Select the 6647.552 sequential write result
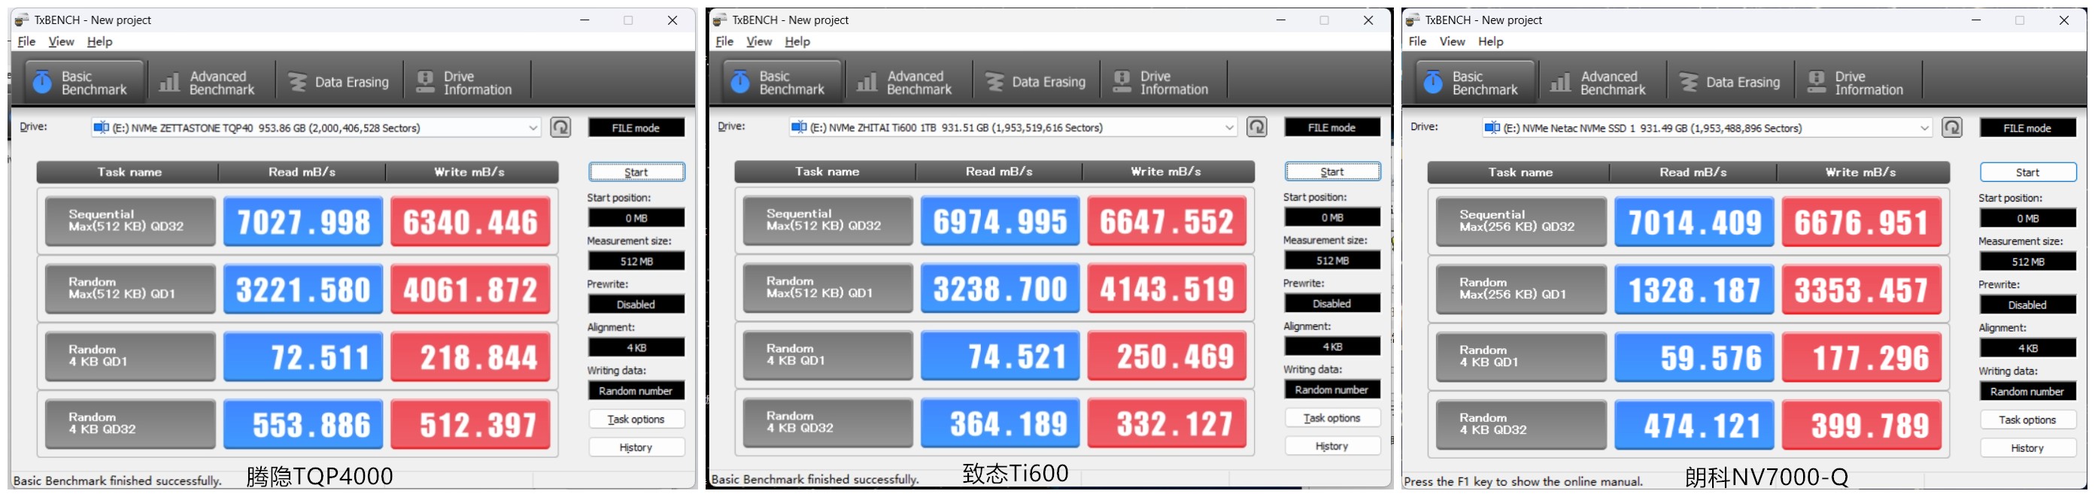Screen dimensions: 2095x497 pos(1167,220)
